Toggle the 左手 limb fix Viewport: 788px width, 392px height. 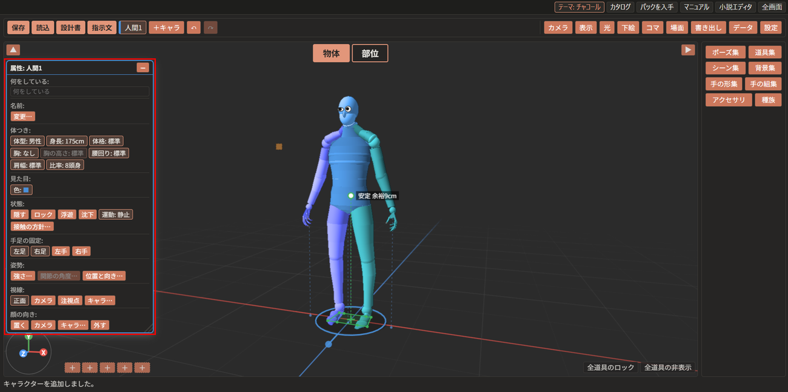click(x=61, y=251)
